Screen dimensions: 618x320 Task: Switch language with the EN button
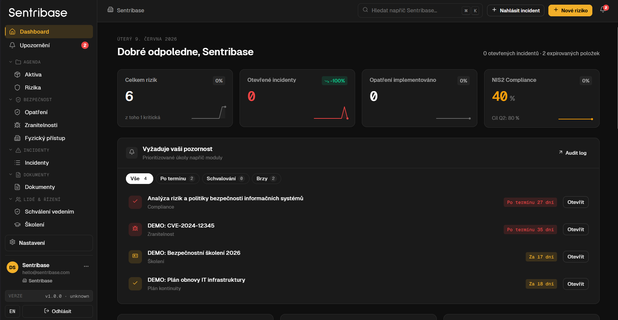(12, 311)
